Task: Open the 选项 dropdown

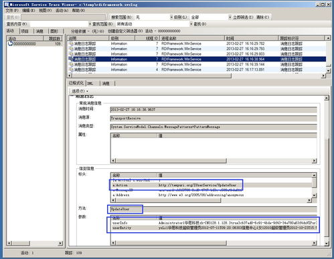Action: (x=80, y=91)
